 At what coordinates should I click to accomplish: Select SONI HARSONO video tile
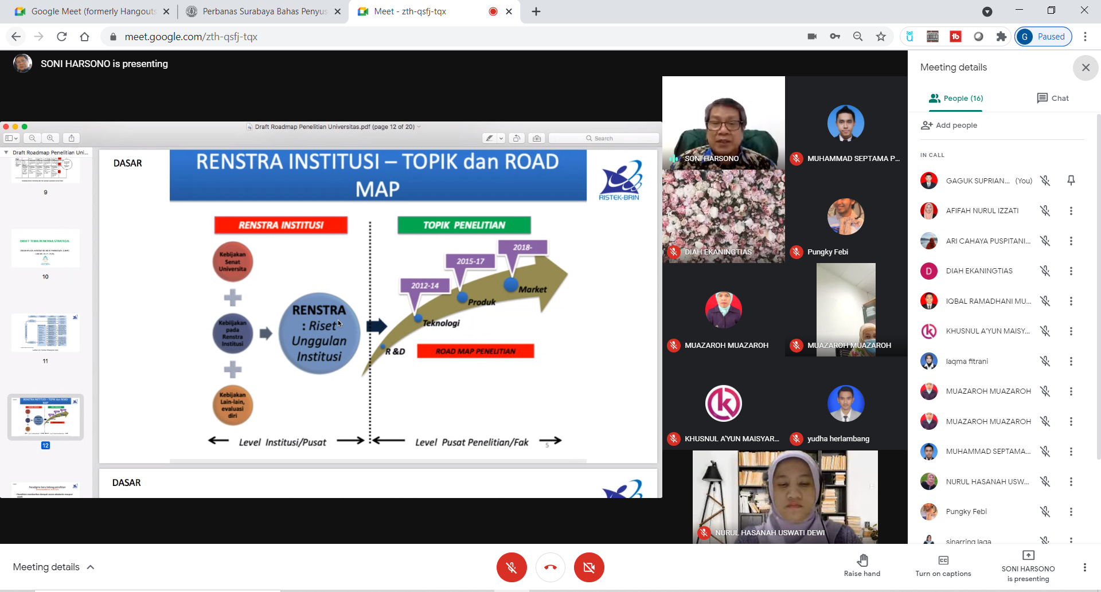tap(724, 123)
